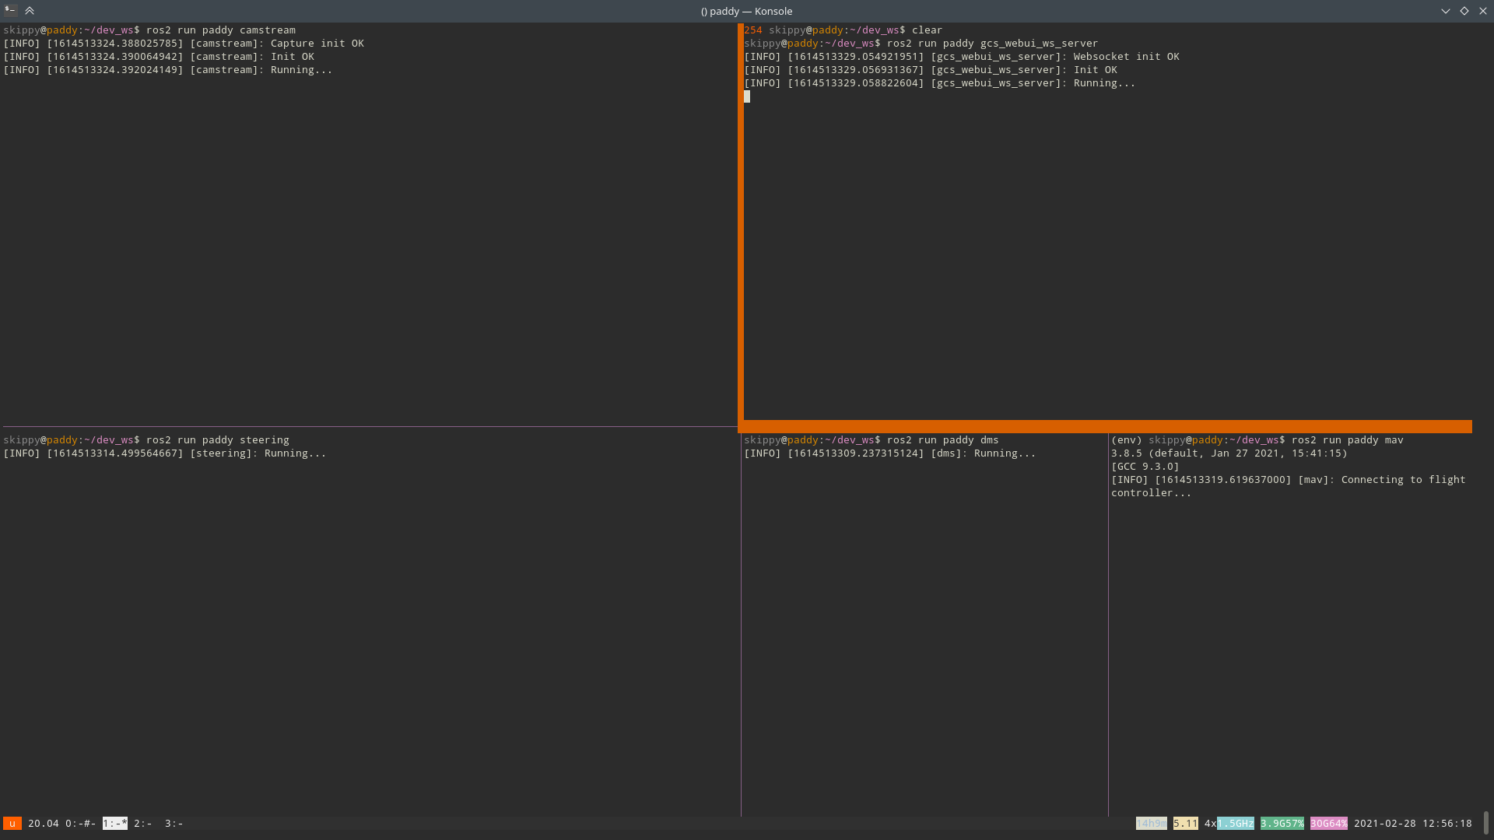Viewport: 1494px width, 840px height.
Task: Click gcs_webui_ws_server 'Init OK' log line
Action: [931, 70]
